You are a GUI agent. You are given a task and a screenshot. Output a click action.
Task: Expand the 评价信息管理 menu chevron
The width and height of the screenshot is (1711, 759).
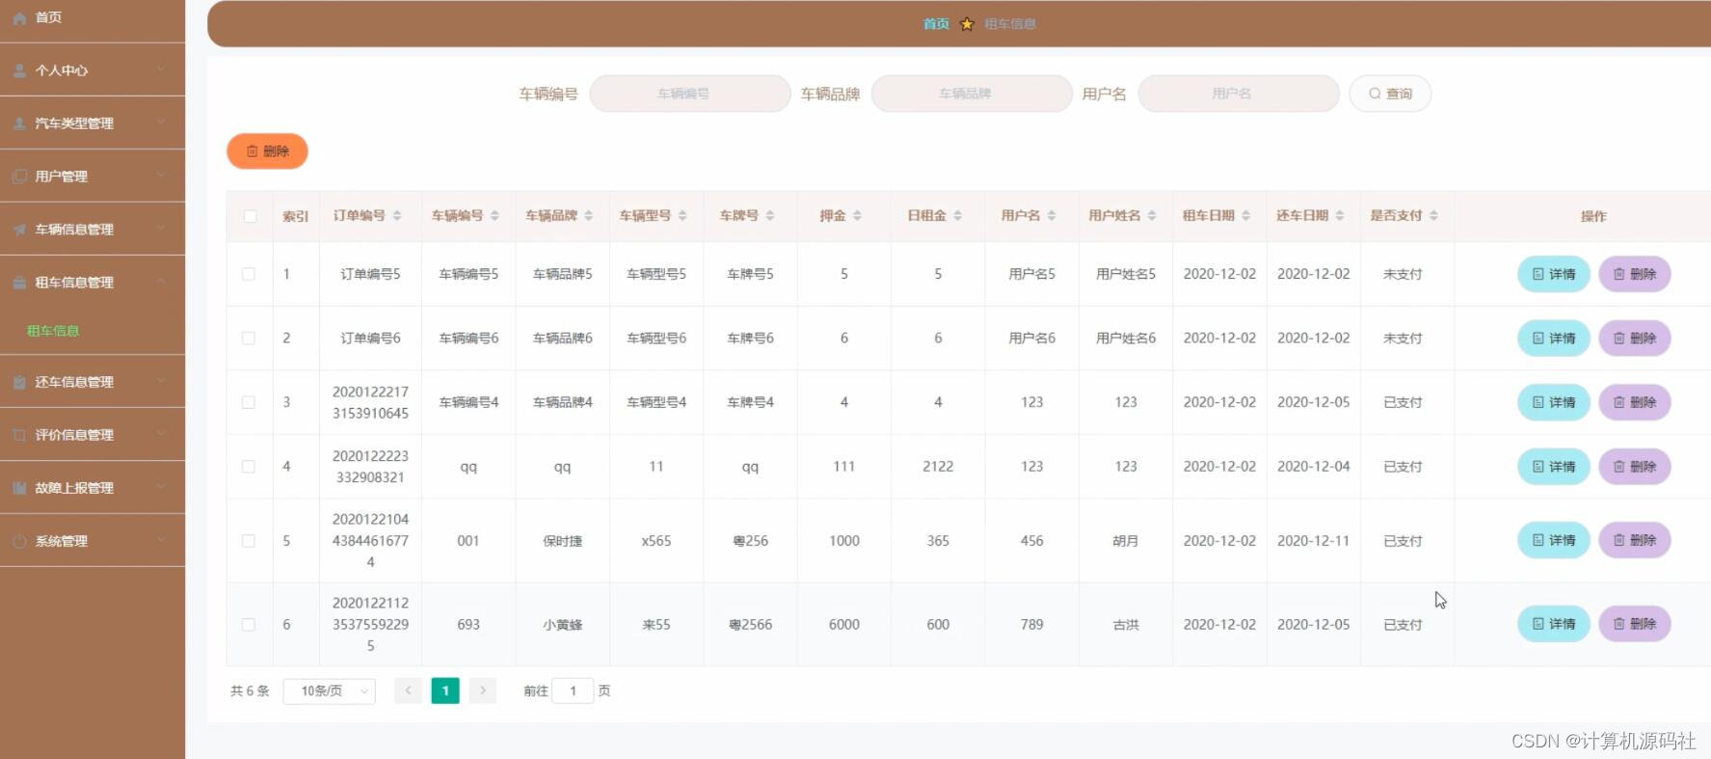pyautogui.click(x=161, y=435)
